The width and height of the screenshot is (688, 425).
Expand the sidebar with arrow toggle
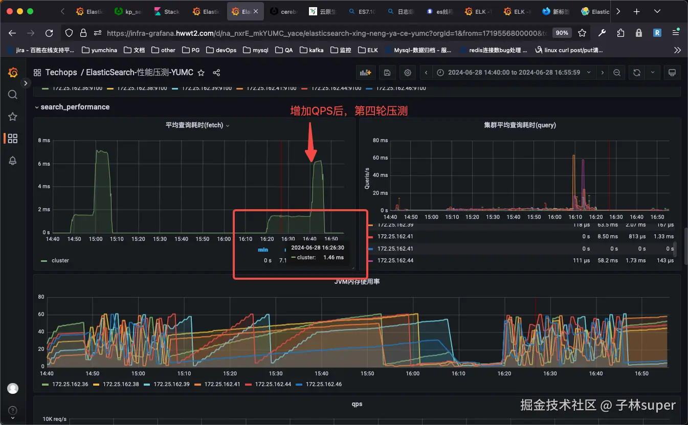26,83
